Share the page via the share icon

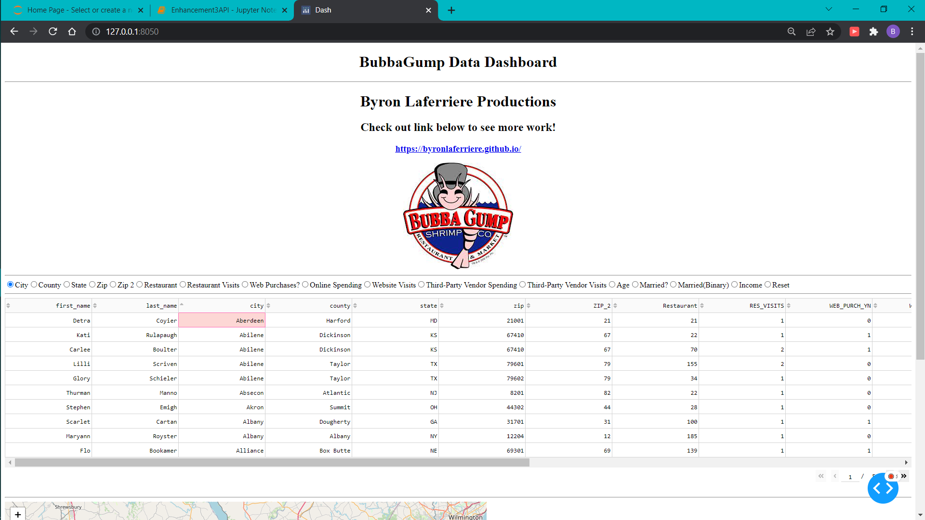coord(811,32)
